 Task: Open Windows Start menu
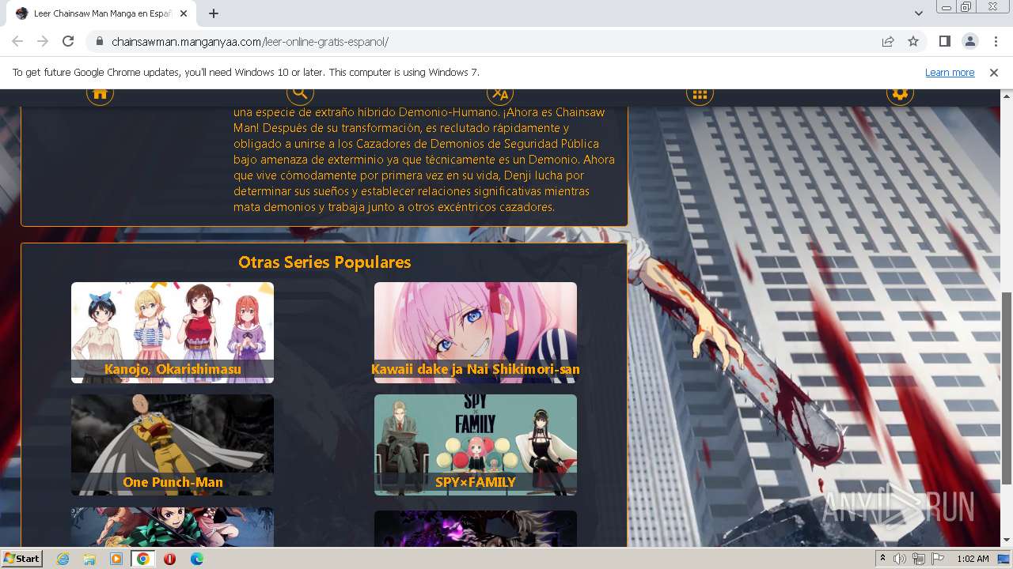pos(21,558)
